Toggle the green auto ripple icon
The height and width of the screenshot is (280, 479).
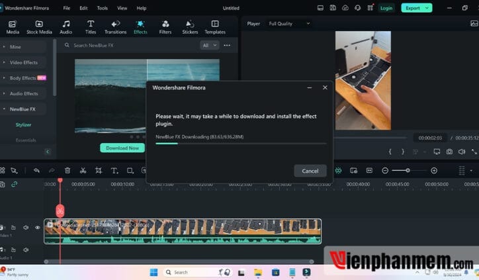point(339,171)
